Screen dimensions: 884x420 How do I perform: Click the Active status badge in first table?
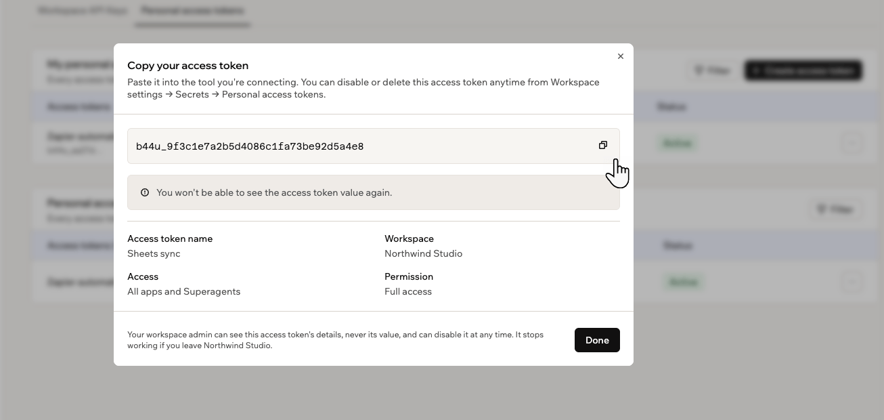click(678, 144)
